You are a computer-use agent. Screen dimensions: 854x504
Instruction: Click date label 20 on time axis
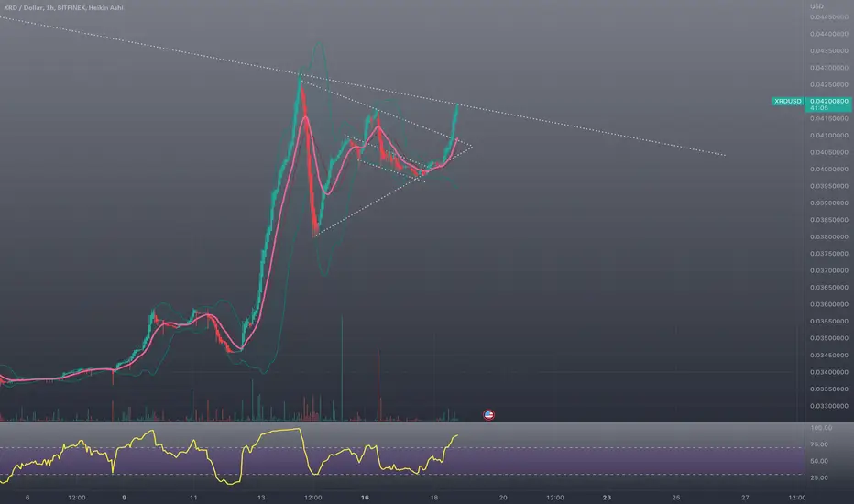(x=503, y=498)
